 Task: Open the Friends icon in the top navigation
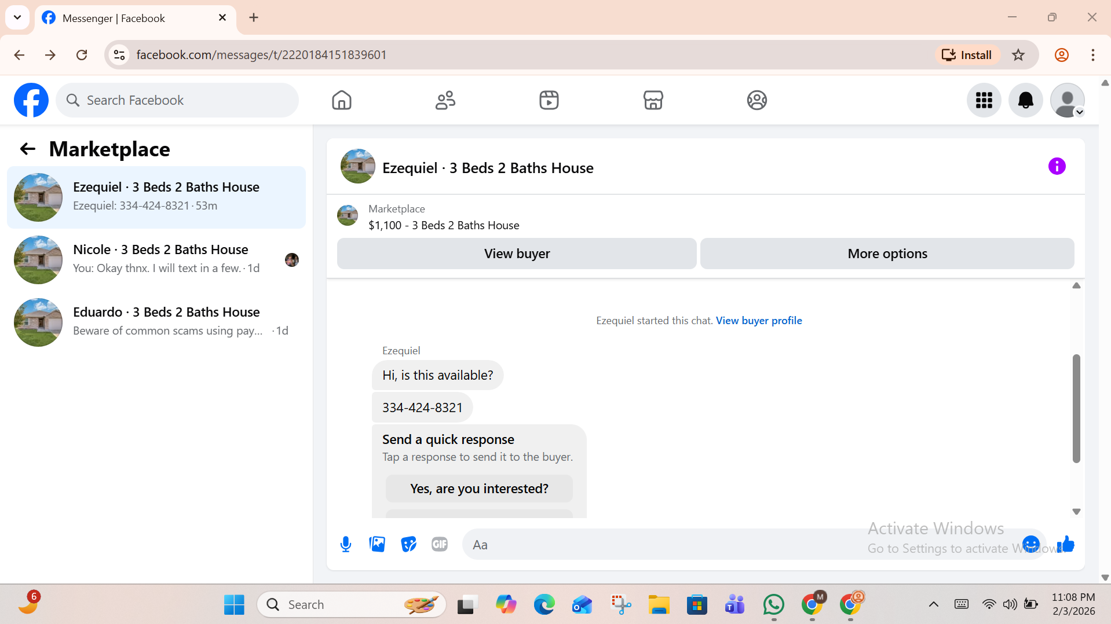tap(445, 100)
